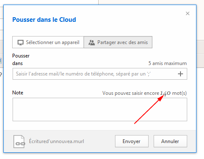Image resolution: width=204 pixels, height=159 pixels.
Task: Click the chain-link file icon
Action: point(19,141)
